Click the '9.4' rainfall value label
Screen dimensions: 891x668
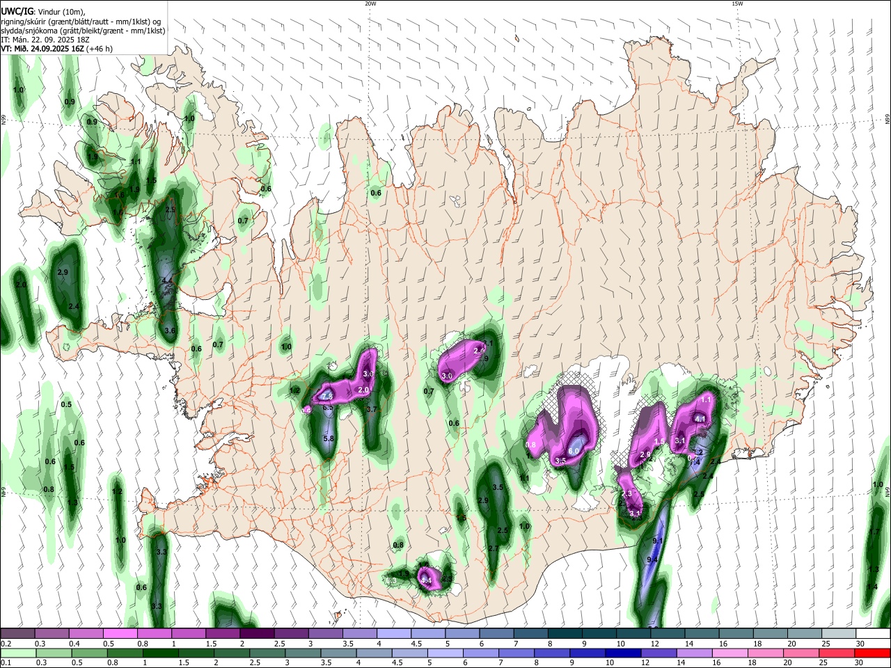coord(652,559)
